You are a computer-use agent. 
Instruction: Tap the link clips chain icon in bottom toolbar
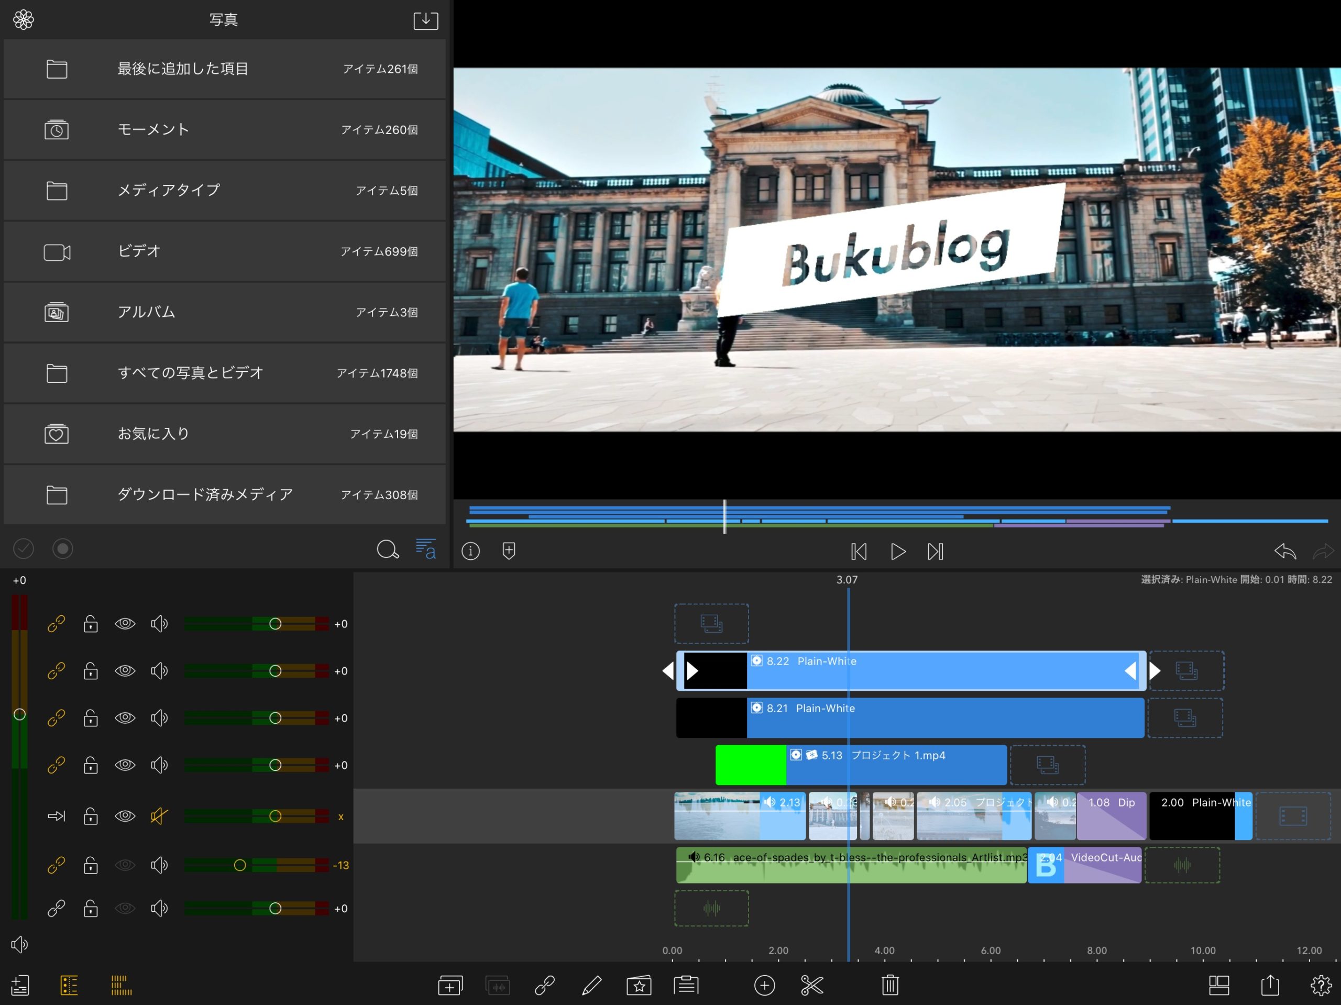[x=544, y=985]
